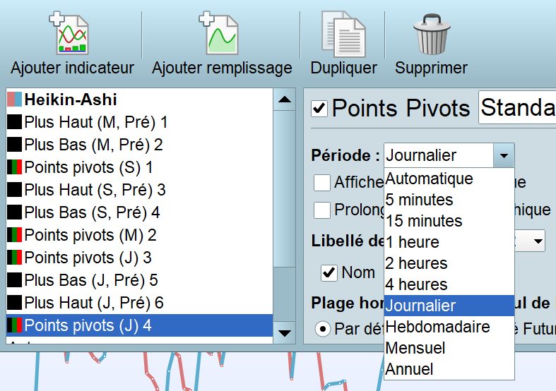Toggle the Points Pivots checkbox

320,109
